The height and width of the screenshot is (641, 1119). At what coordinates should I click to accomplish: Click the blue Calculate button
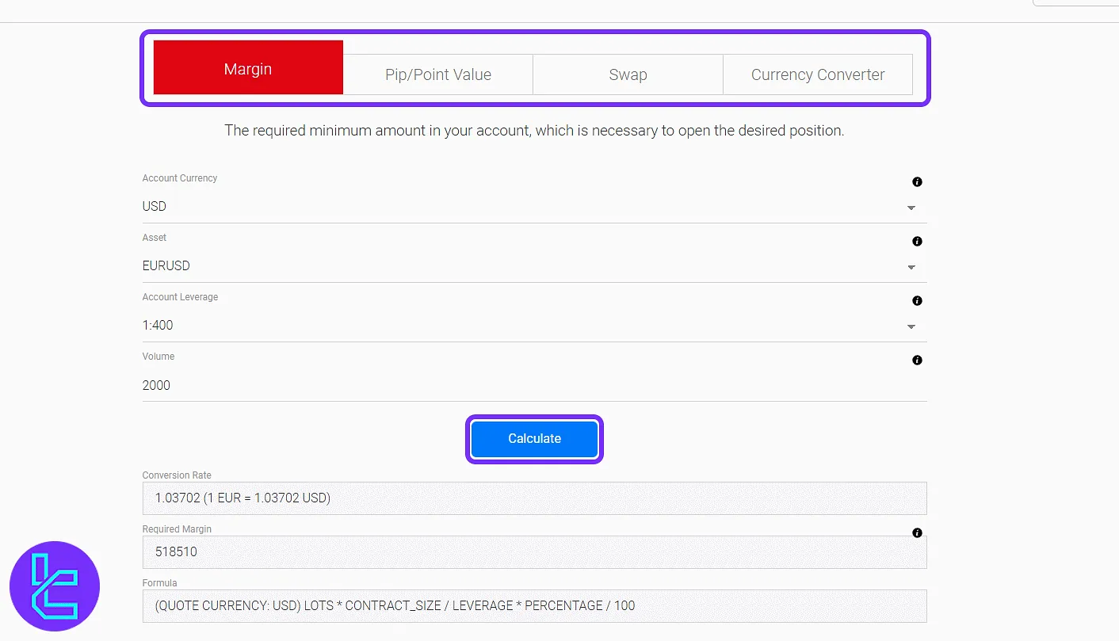coord(534,439)
